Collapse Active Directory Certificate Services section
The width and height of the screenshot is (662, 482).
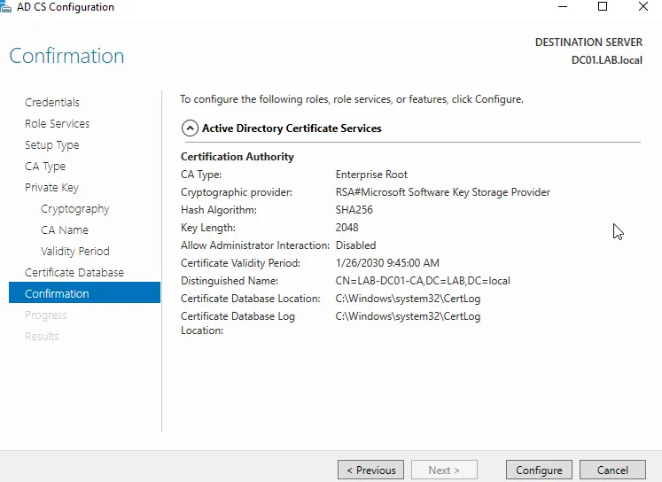click(x=190, y=128)
